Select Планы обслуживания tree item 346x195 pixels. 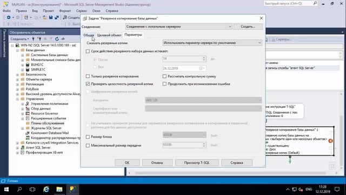[48, 123]
